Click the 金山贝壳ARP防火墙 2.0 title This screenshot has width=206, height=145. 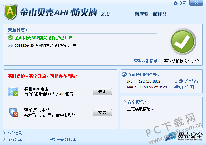pyautogui.click(x=65, y=13)
